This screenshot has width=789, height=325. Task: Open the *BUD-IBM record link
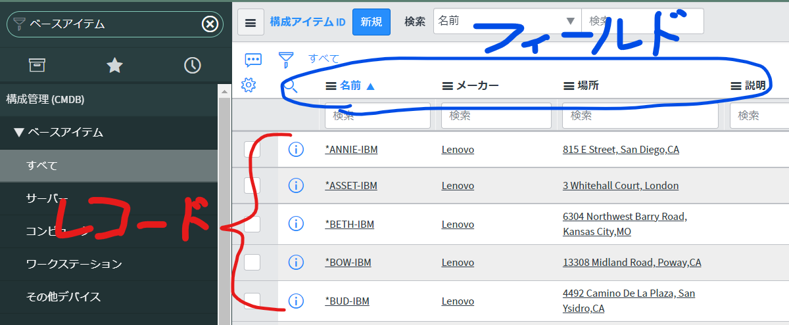(x=347, y=301)
